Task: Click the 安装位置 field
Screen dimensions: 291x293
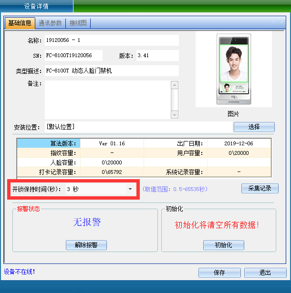Action: coord(137,127)
